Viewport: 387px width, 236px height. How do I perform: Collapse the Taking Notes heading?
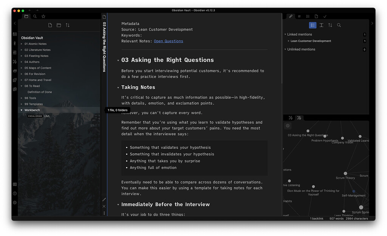[118, 87]
